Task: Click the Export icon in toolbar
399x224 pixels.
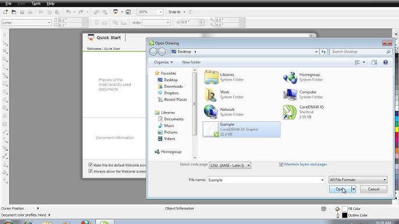Action: coord(105,12)
